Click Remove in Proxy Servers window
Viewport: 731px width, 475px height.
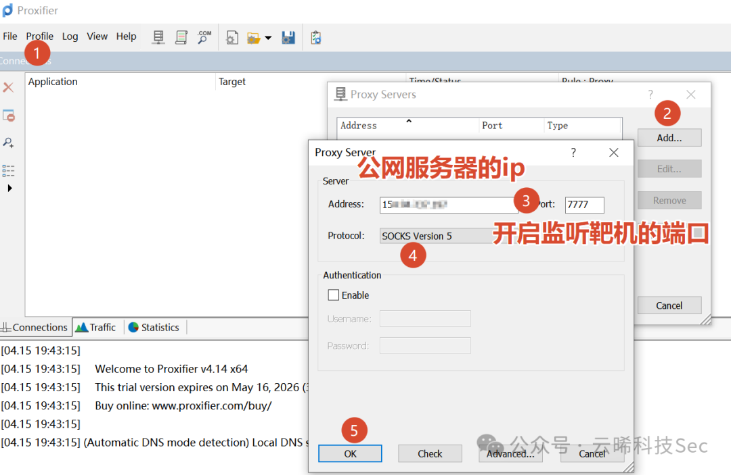click(x=669, y=201)
